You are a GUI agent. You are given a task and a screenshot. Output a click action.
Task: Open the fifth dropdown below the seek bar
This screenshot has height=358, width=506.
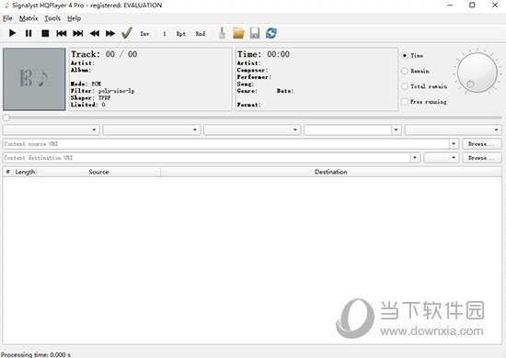(x=453, y=129)
